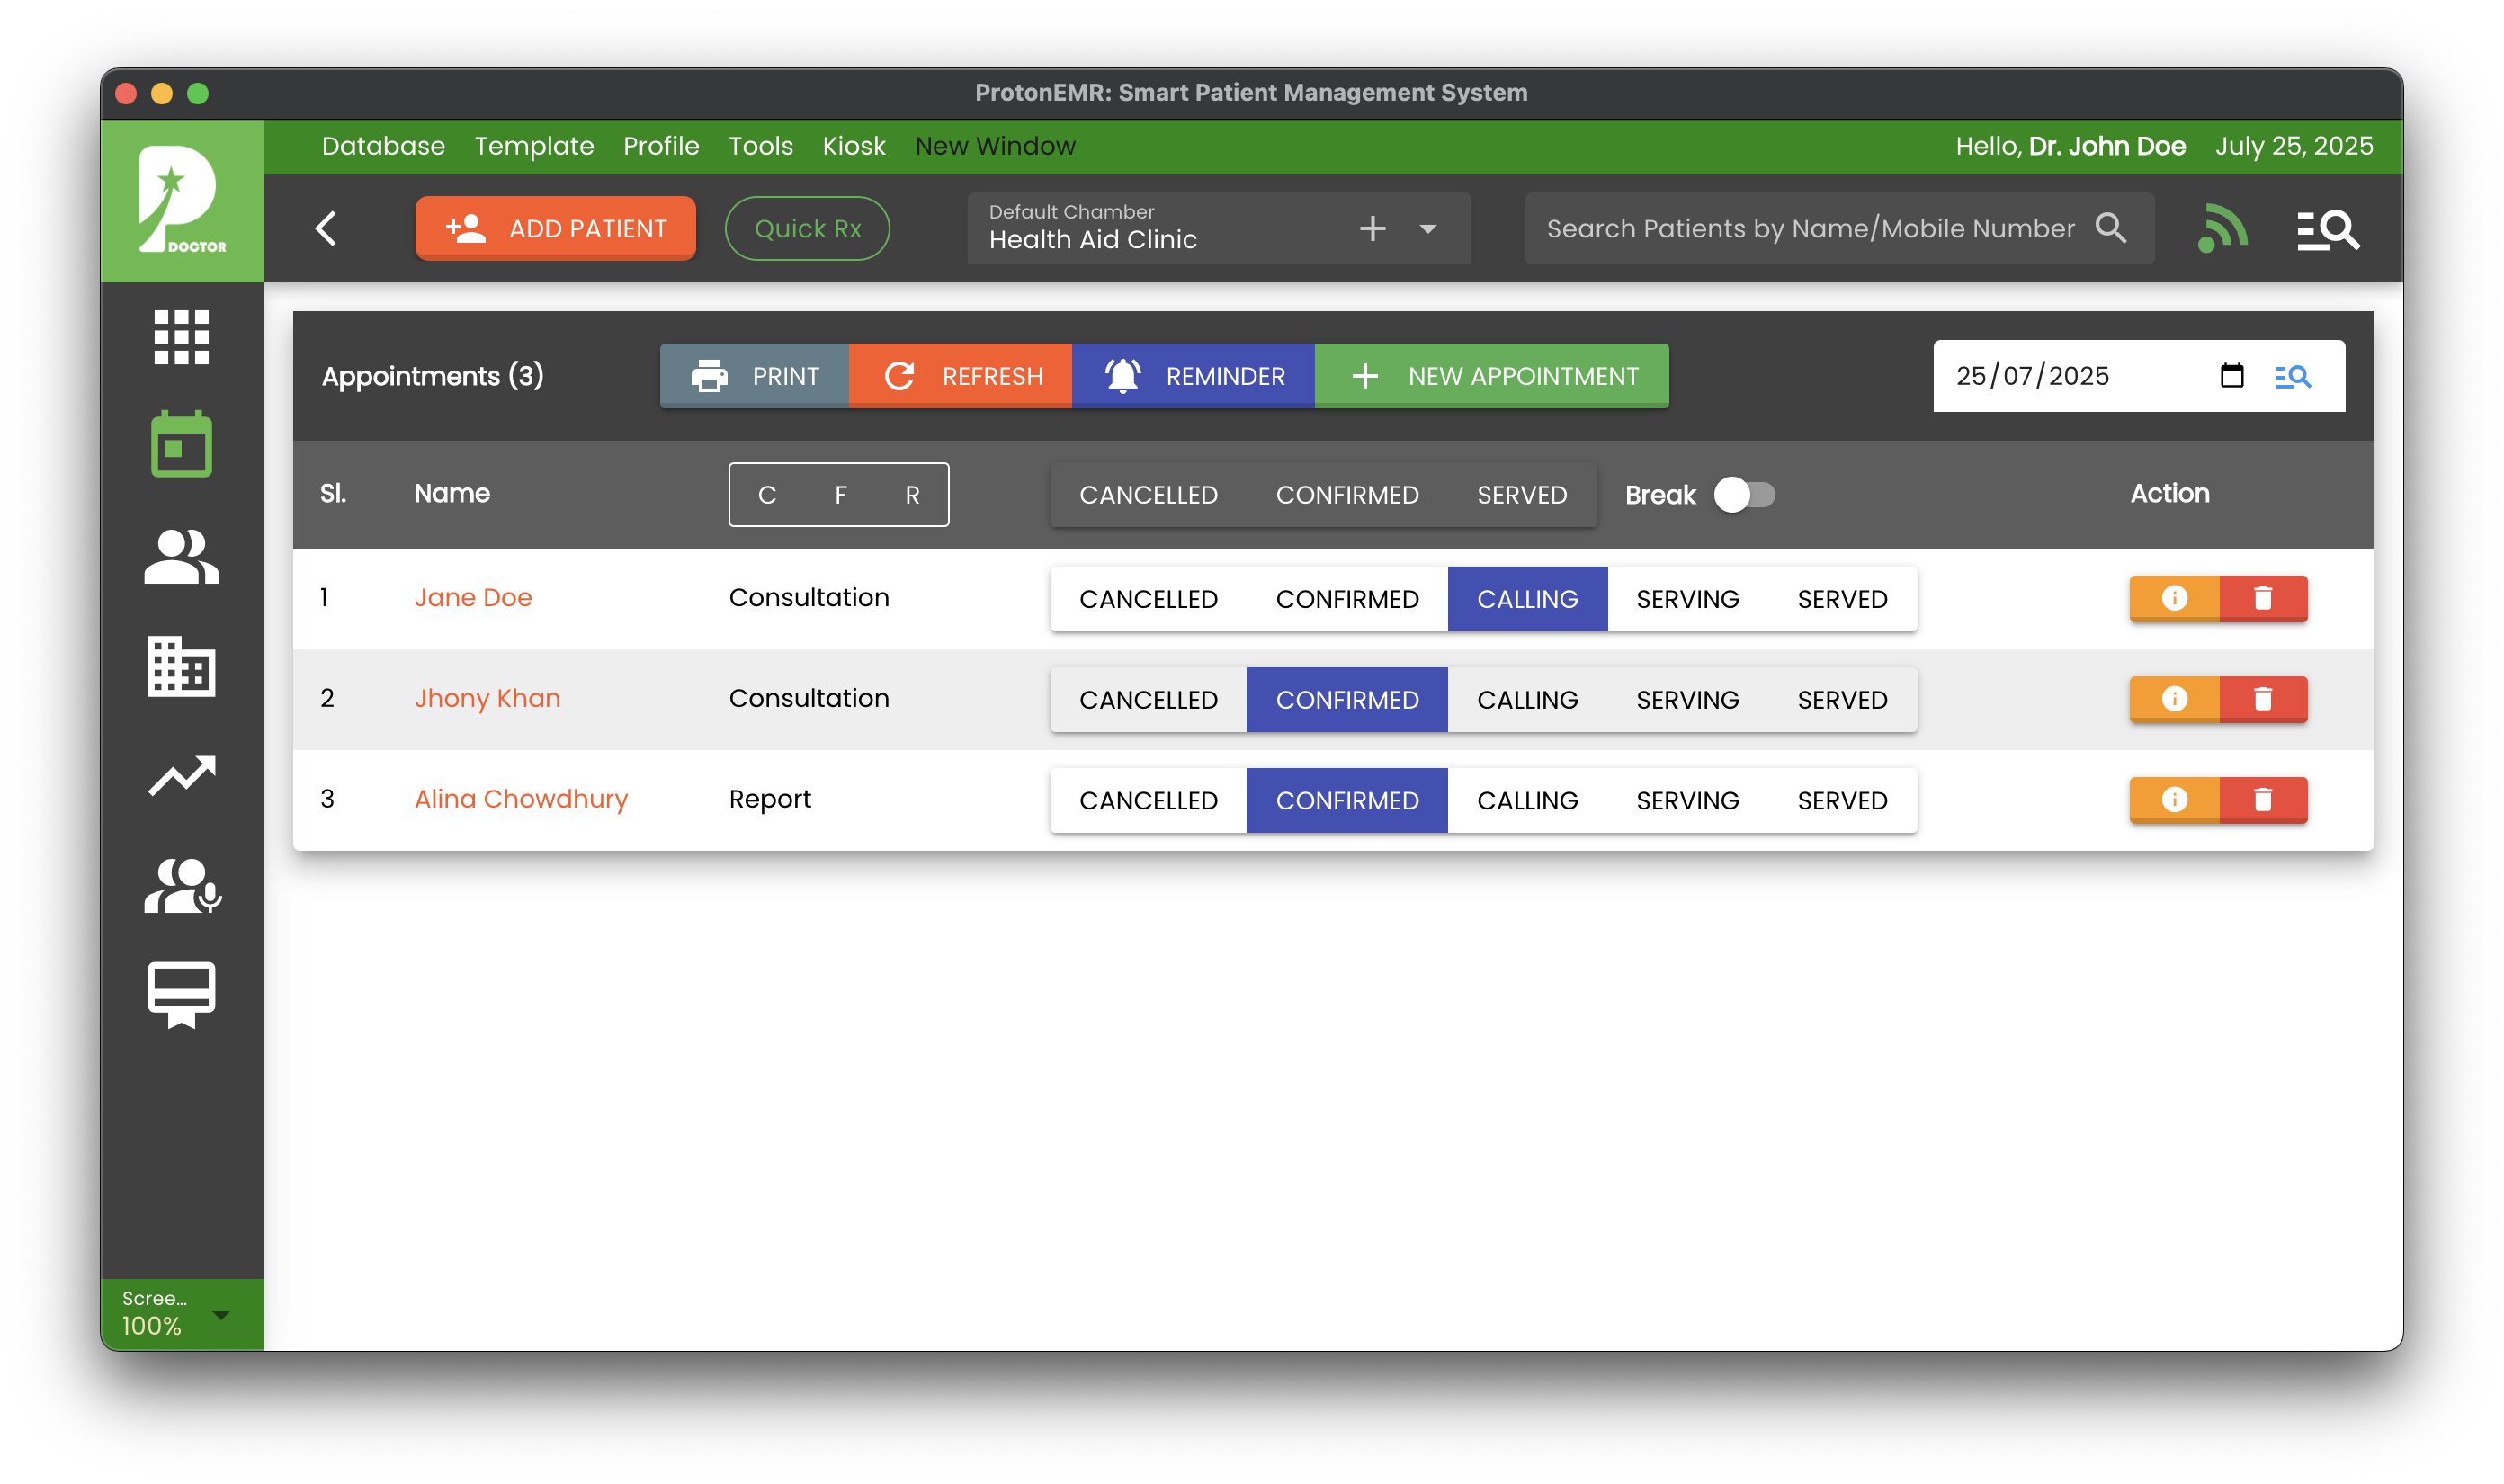Expand the Default Chamber dropdown arrow
The image size is (2504, 1484).
(x=1427, y=228)
